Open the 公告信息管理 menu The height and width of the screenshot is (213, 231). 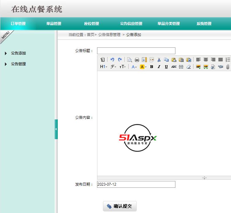tap(131, 23)
